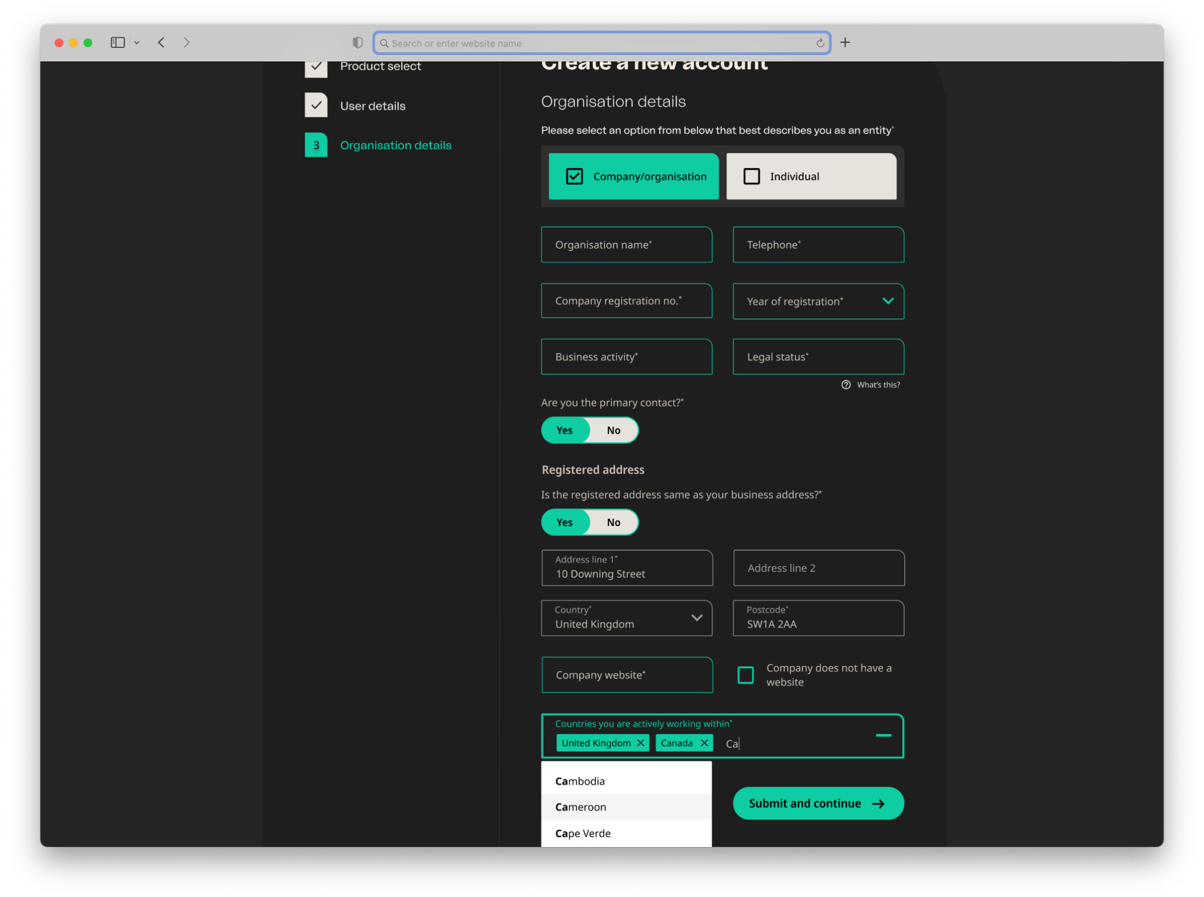This screenshot has width=1204, height=897.
Task: Enable Company does not have a website
Action: tap(746, 675)
